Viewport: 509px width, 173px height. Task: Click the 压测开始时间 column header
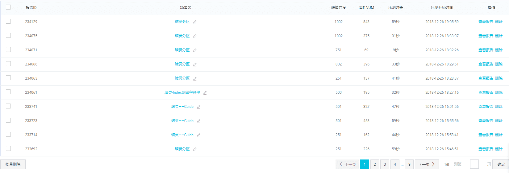442,8
